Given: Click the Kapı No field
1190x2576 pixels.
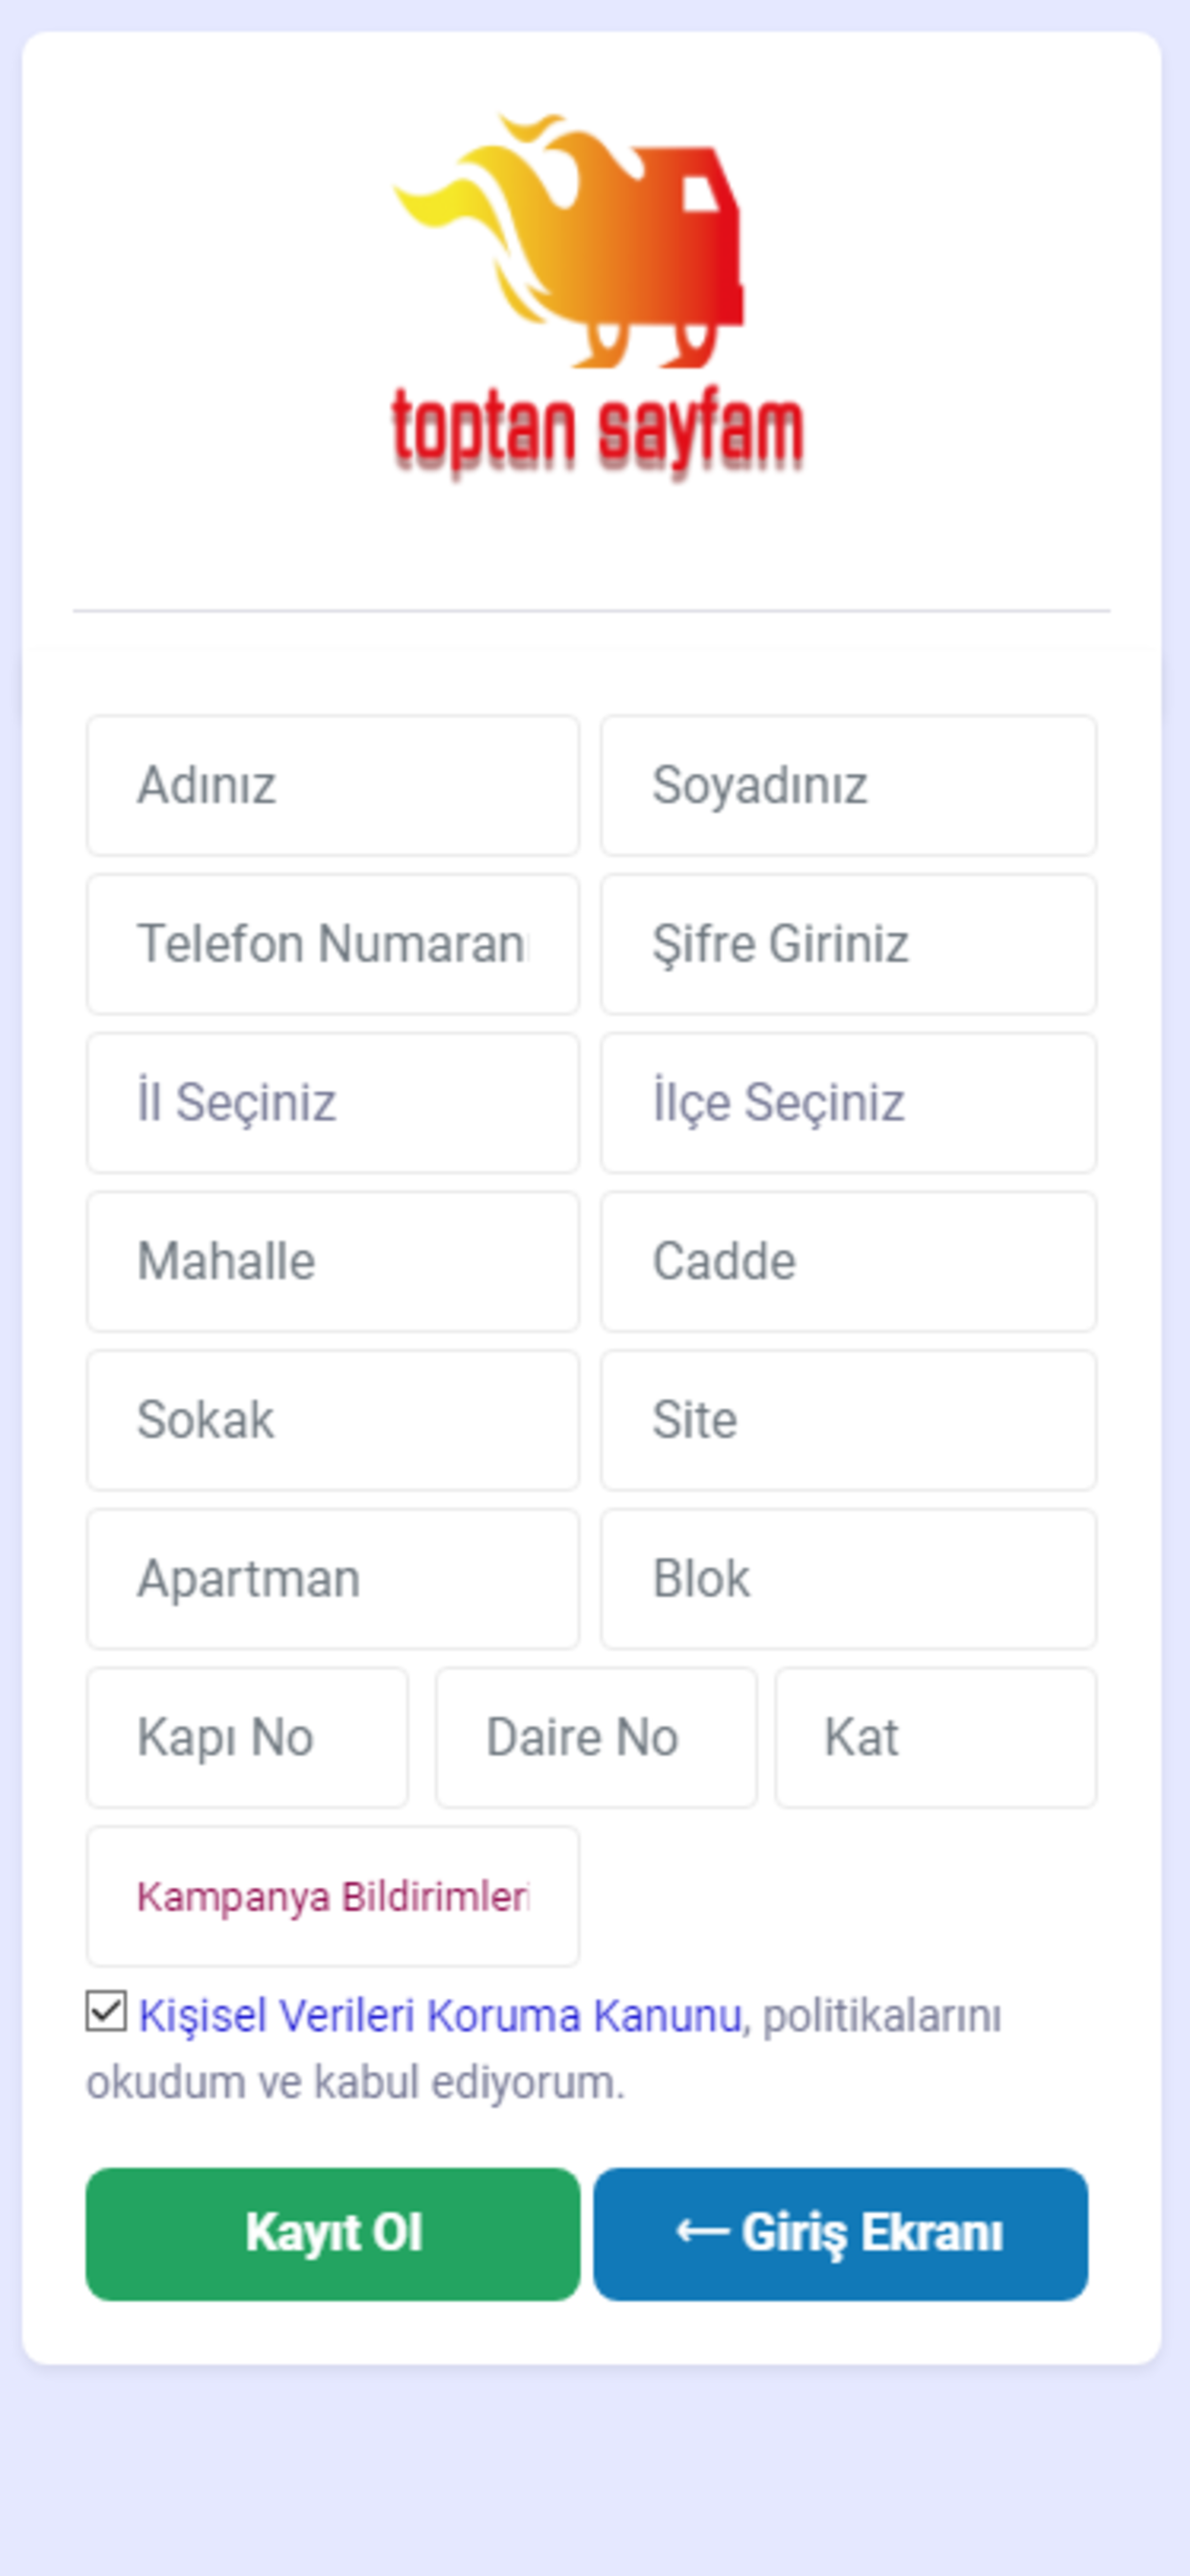Looking at the screenshot, I should coord(247,1738).
